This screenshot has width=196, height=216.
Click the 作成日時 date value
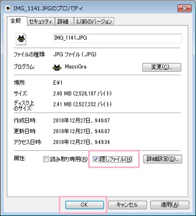(x=81, y=120)
